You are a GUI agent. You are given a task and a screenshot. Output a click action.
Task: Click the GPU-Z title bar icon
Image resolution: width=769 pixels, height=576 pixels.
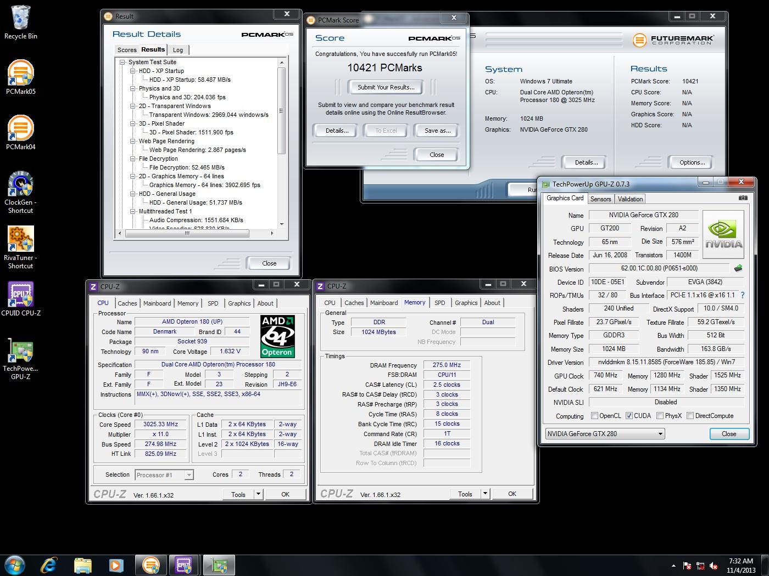[545, 184]
